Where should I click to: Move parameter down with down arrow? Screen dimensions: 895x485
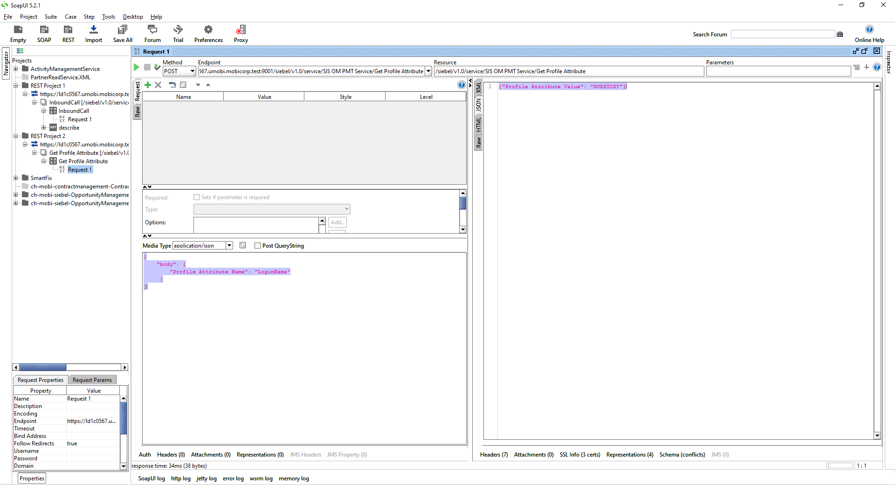click(x=198, y=85)
